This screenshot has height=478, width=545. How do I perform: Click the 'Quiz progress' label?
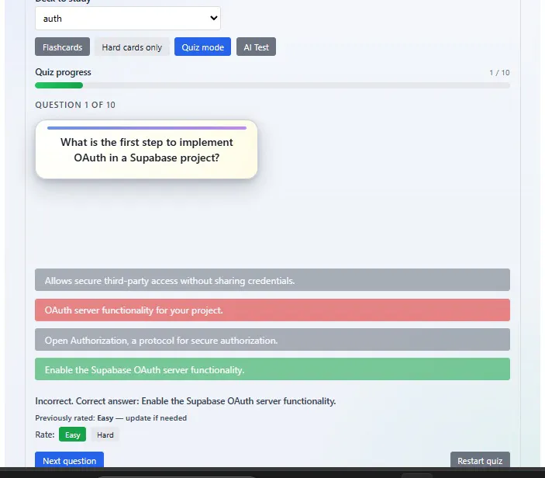point(63,72)
